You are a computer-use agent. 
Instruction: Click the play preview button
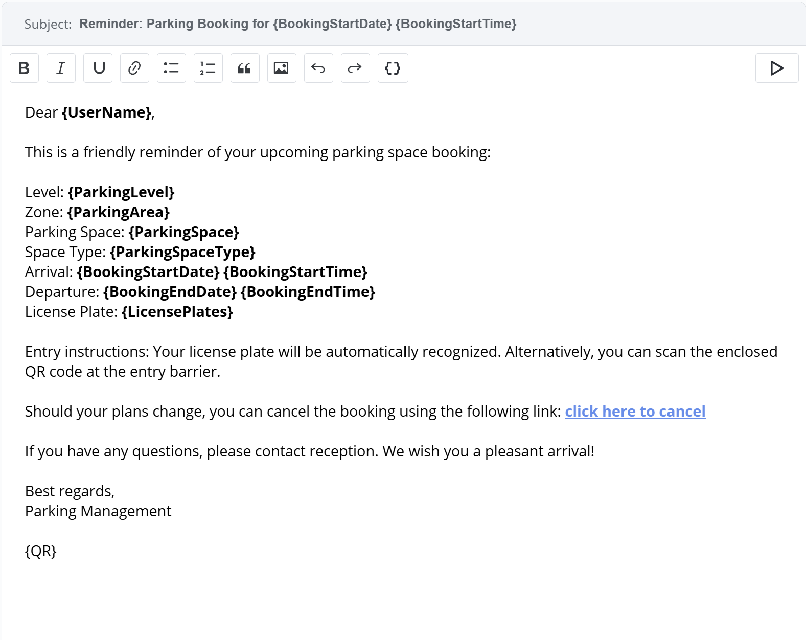tap(776, 68)
